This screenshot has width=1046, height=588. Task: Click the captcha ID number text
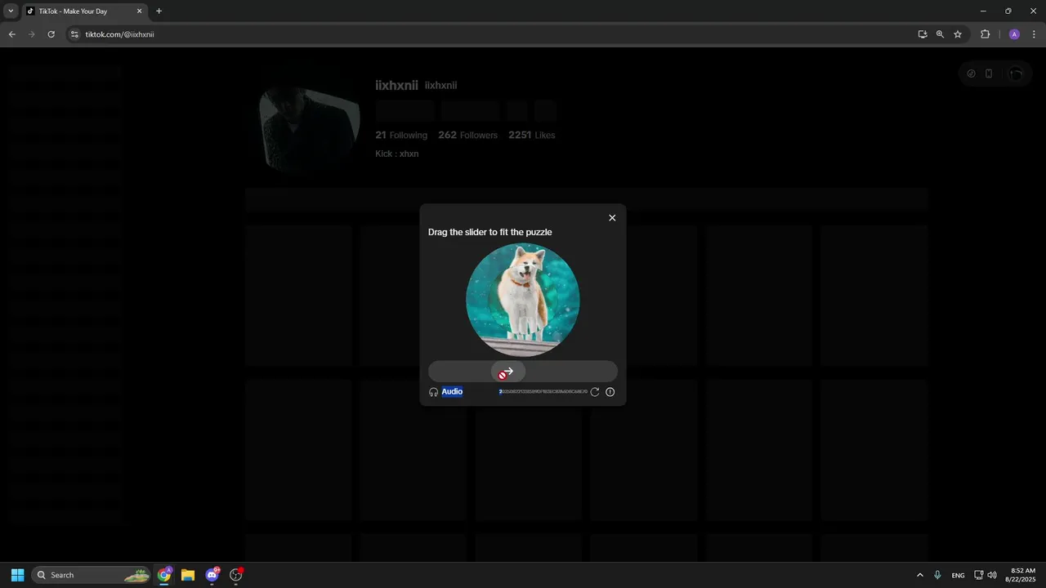[543, 392]
